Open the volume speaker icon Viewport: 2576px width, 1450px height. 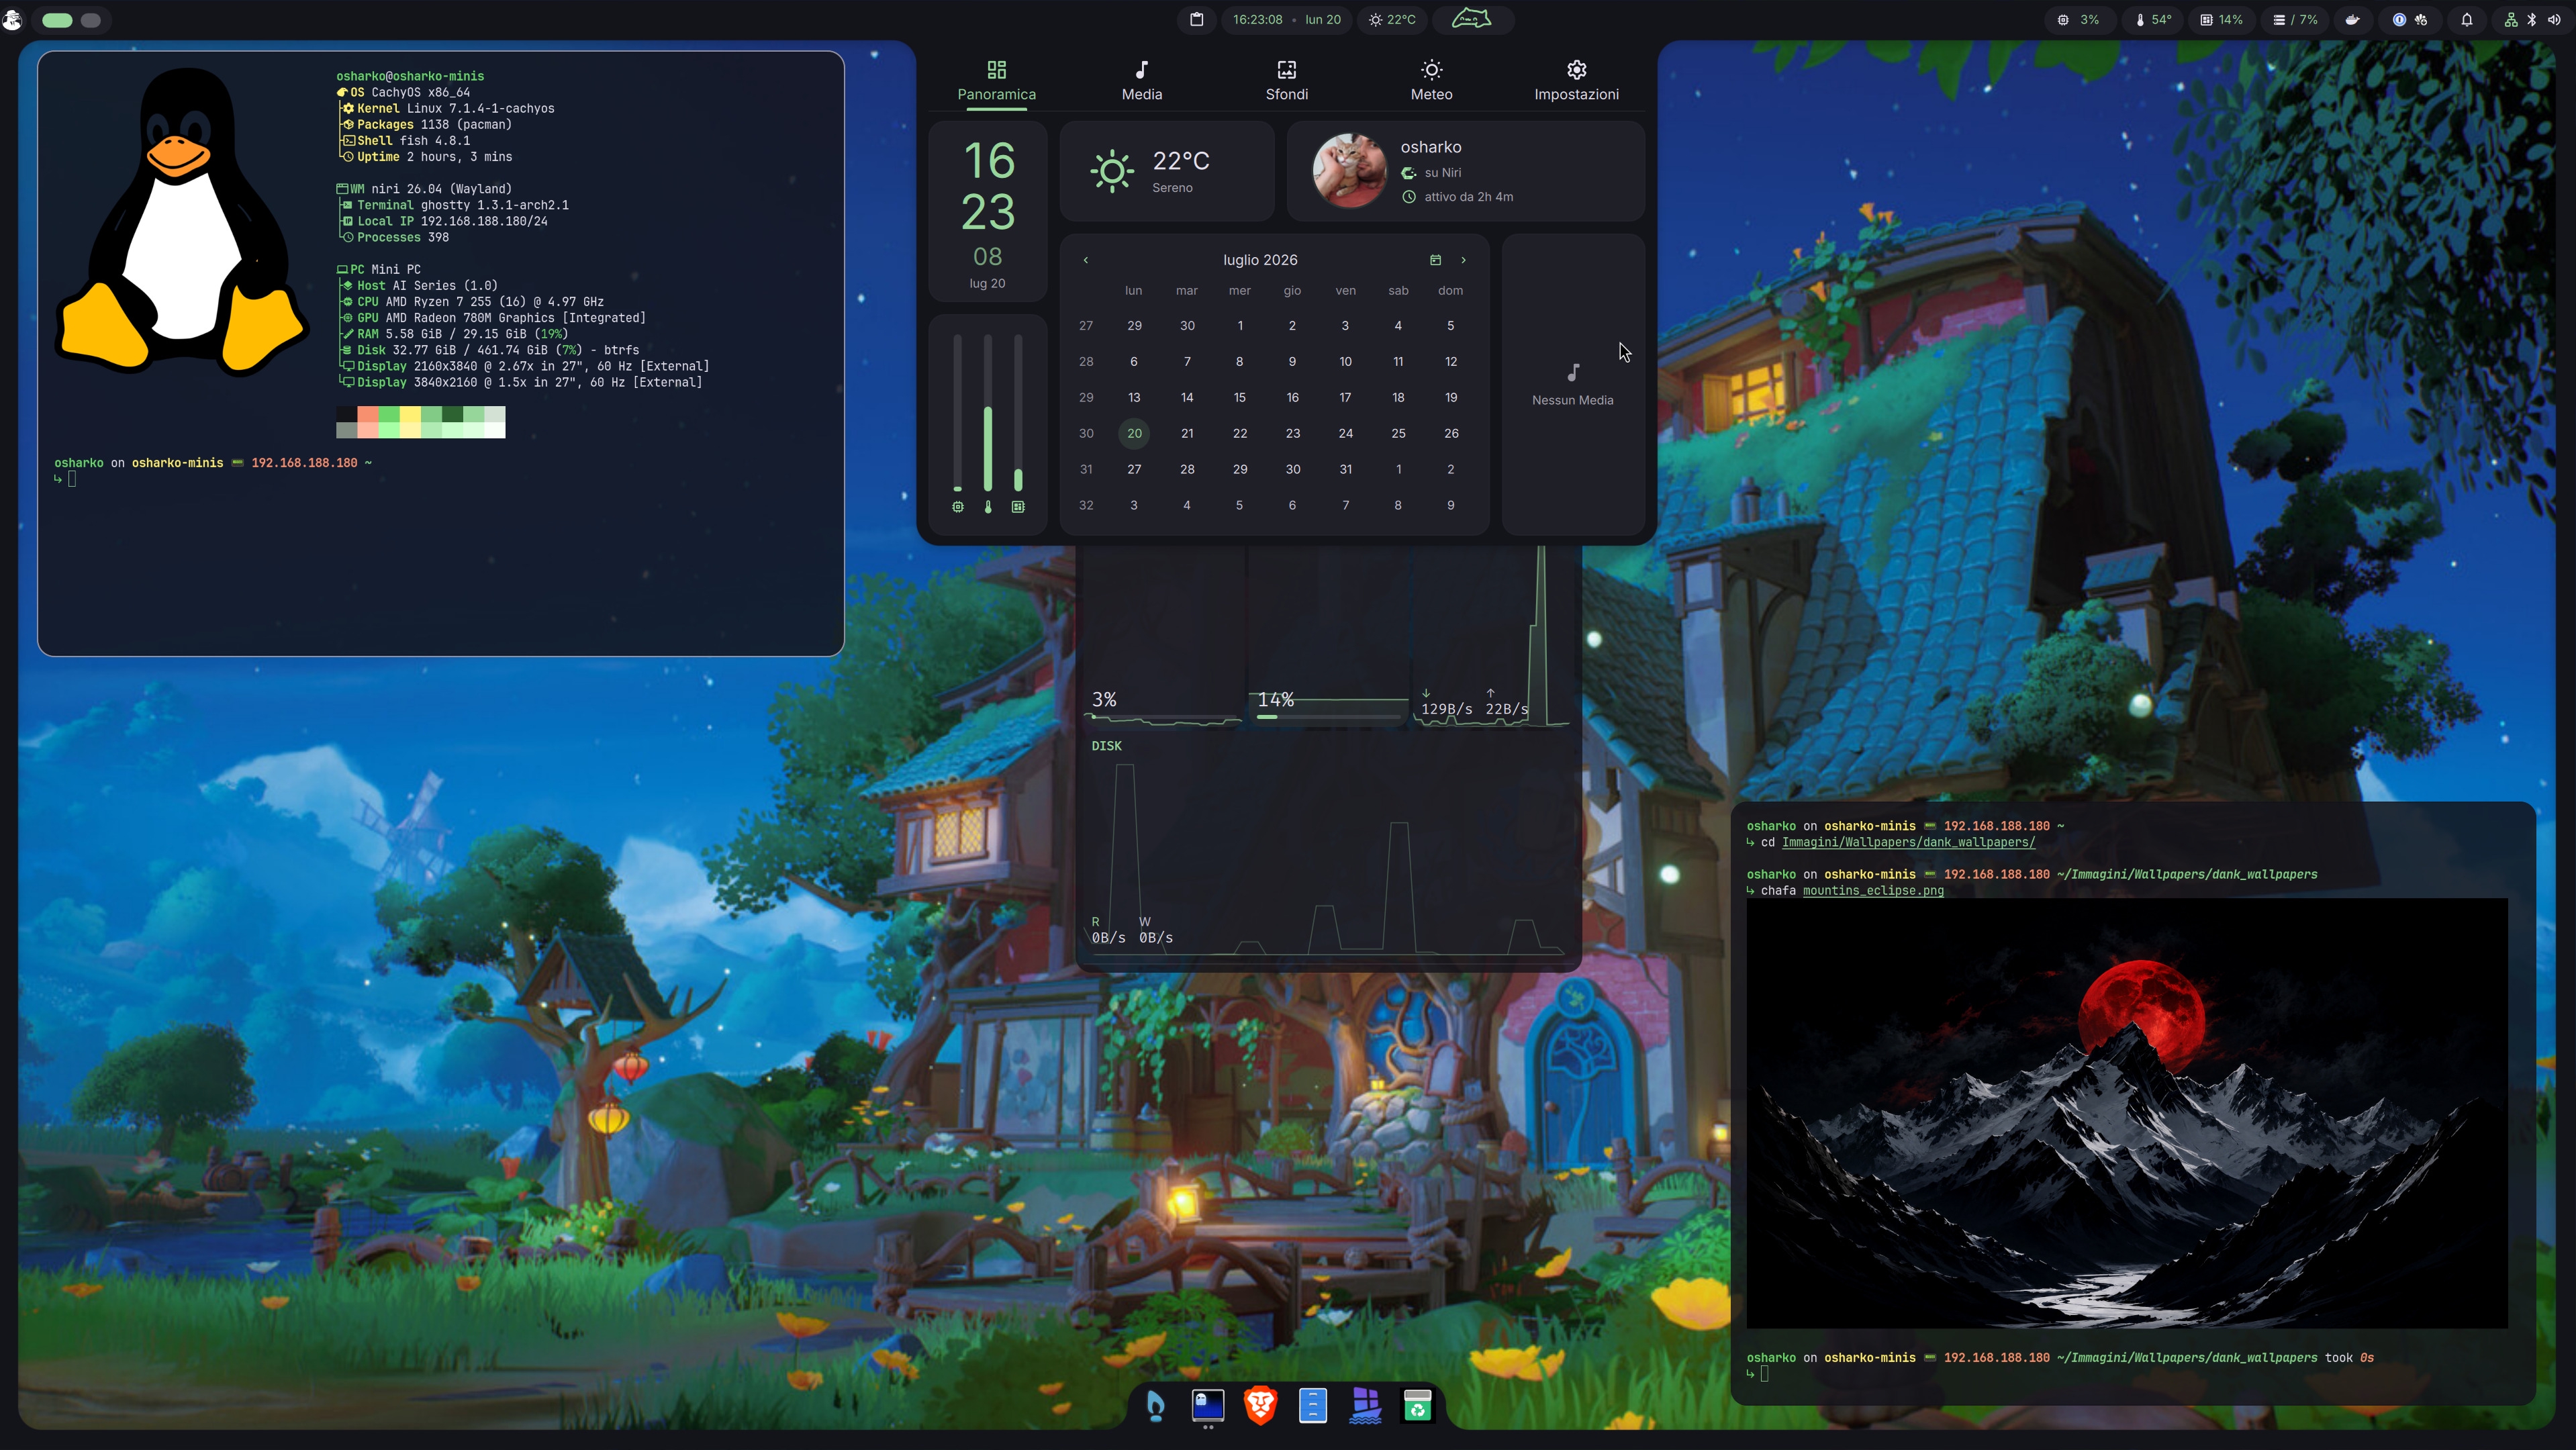pyautogui.click(x=2553, y=19)
